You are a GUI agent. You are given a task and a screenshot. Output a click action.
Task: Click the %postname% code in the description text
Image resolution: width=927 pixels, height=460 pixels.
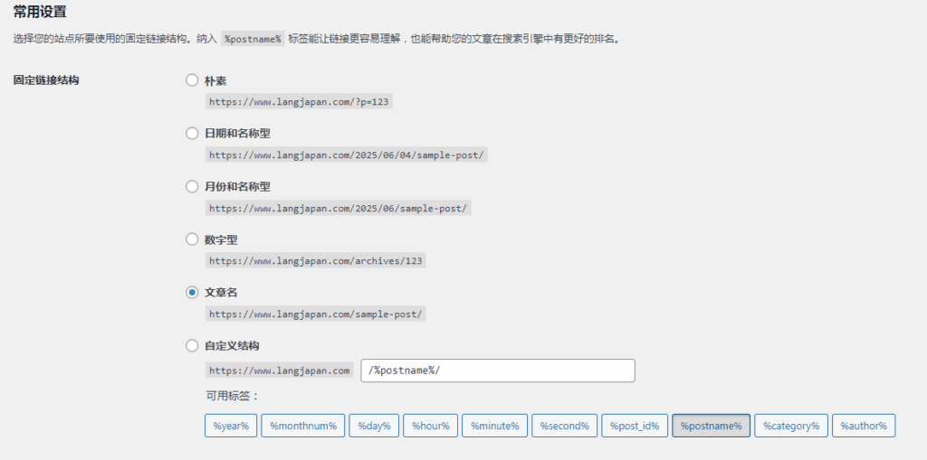coord(253,39)
